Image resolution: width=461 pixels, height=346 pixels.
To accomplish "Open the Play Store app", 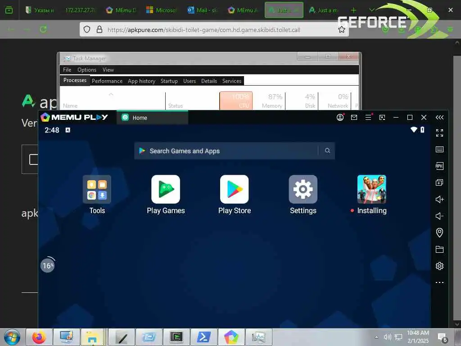I will pos(234,189).
